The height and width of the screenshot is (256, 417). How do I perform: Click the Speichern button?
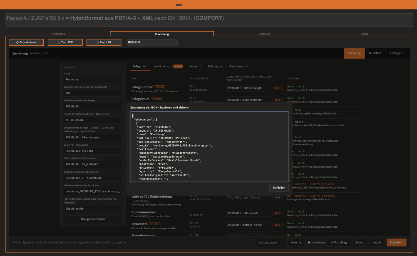pyautogui.click(x=396, y=242)
